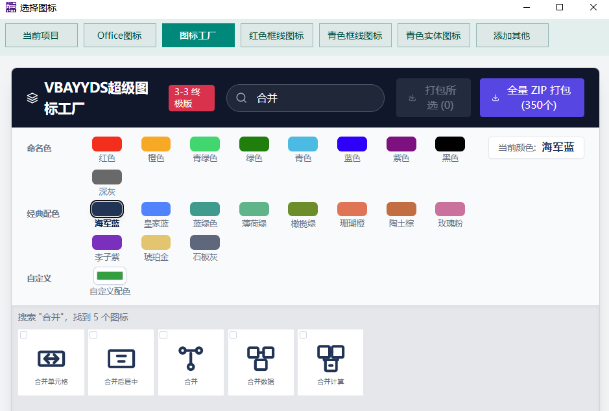Select the 陶土棕 swatch
Viewport: 609px width, 411px height.
(x=401, y=209)
